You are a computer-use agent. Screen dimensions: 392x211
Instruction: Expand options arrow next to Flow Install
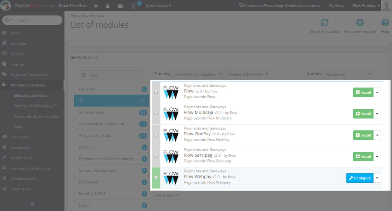point(377,93)
